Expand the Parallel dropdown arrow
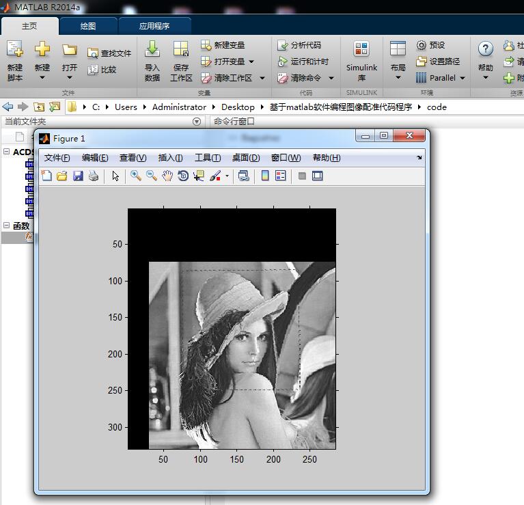This screenshot has width=524, height=505. 463,78
